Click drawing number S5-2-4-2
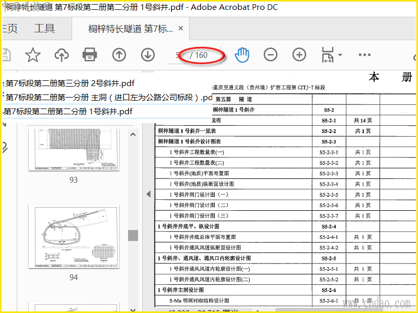Screen dimensions: 418x313 point(329,247)
